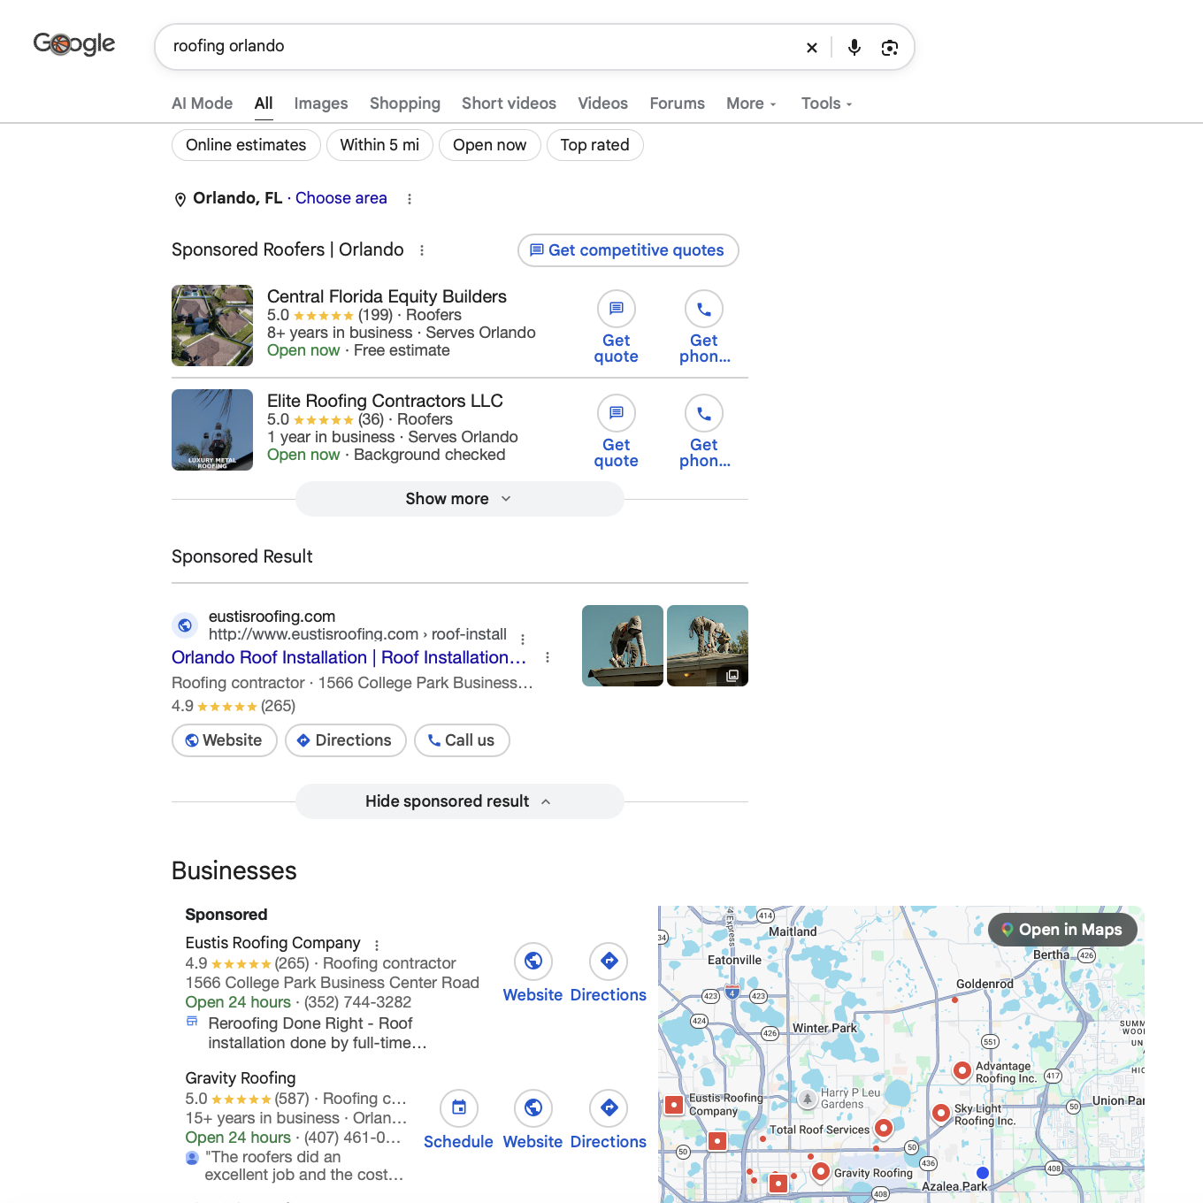Open Orlando Roof Installation sponsored link
The width and height of the screenshot is (1203, 1203).
coord(349,657)
